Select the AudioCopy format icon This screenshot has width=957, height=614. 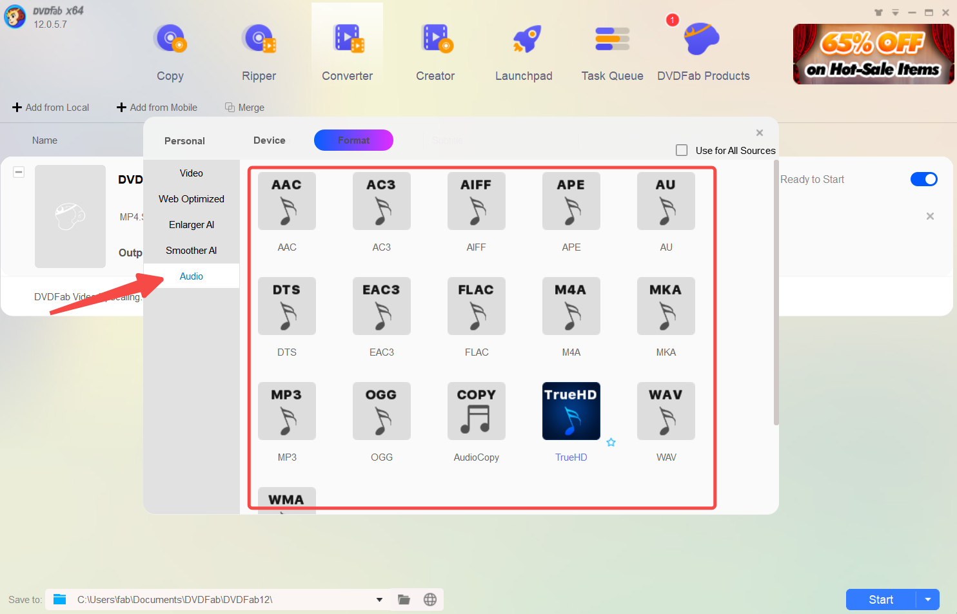(476, 412)
